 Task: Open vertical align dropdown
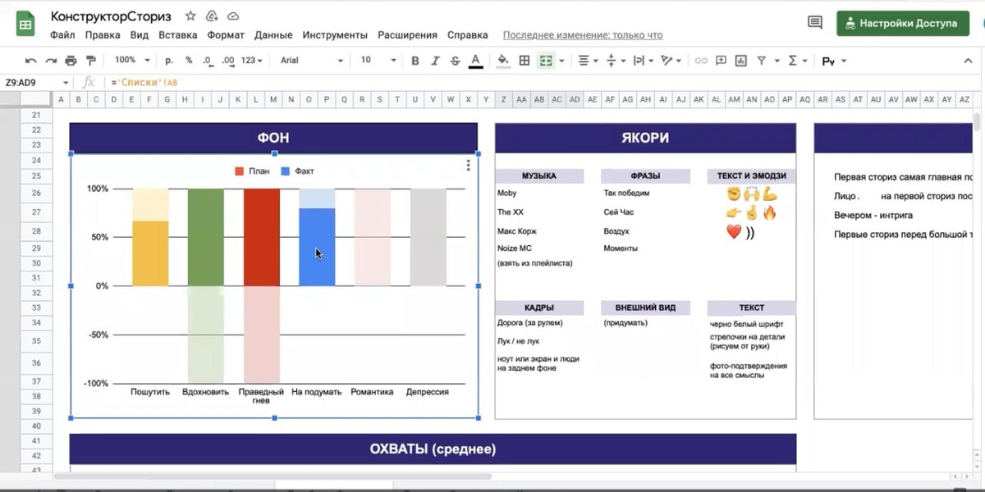614,61
